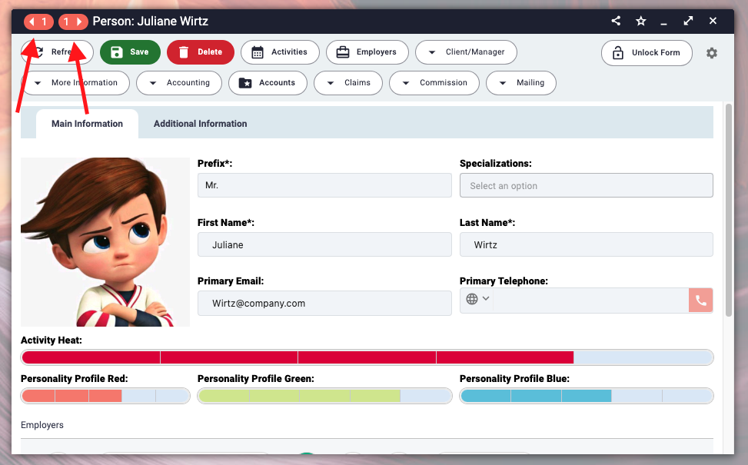
Task: Open Employers briefcase button
Action: pos(367,52)
